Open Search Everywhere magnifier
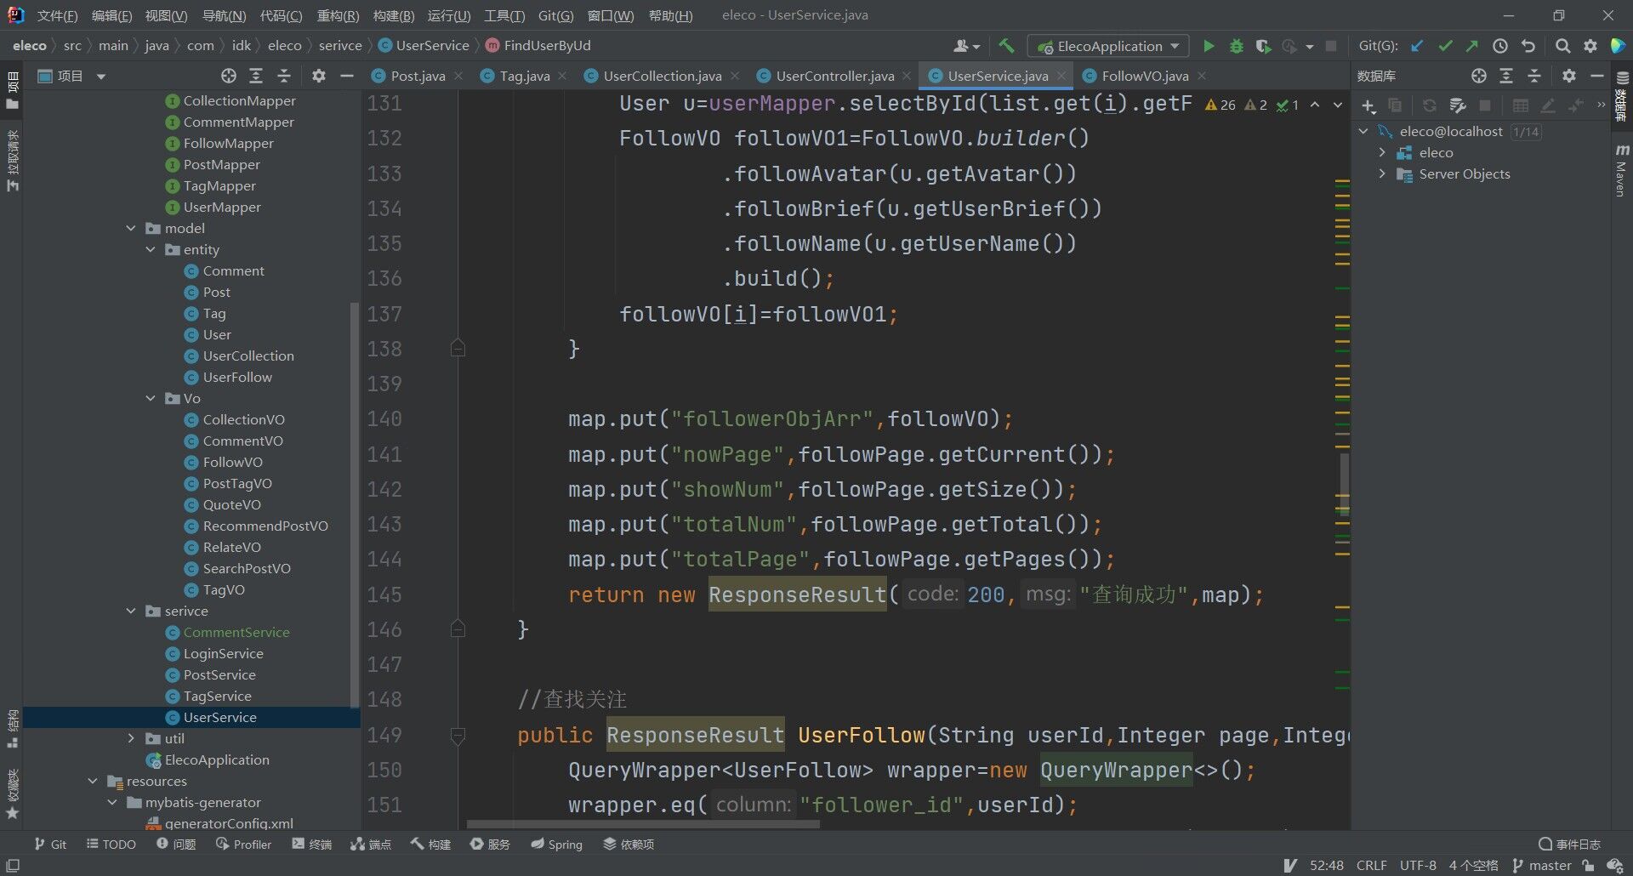 coord(1562,46)
